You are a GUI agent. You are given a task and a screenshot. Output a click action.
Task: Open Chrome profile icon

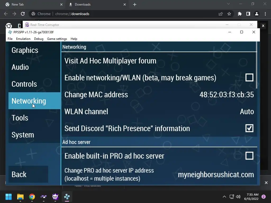pos(257,14)
